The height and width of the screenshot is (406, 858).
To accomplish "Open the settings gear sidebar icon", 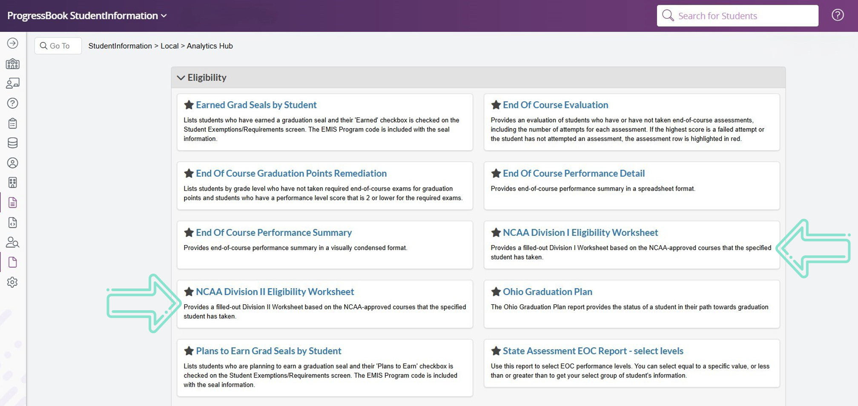I will click(x=13, y=282).
